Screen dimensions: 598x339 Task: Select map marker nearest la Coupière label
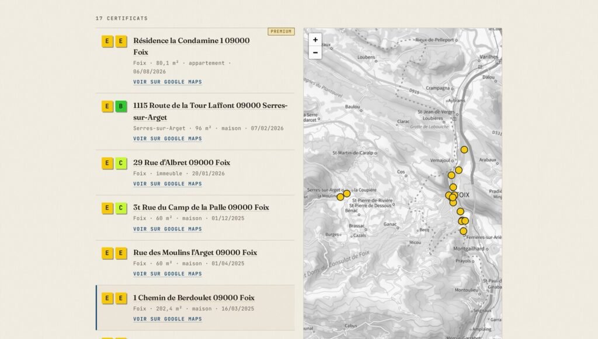(347, 193)
